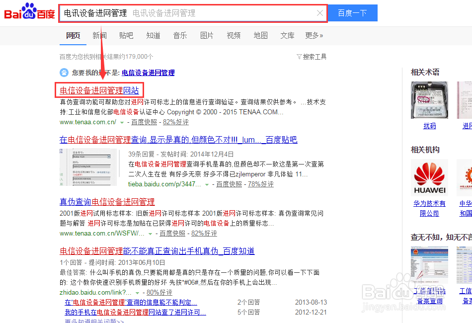
Task: Switch to the 视频 tab
Action: click(234, 35)
